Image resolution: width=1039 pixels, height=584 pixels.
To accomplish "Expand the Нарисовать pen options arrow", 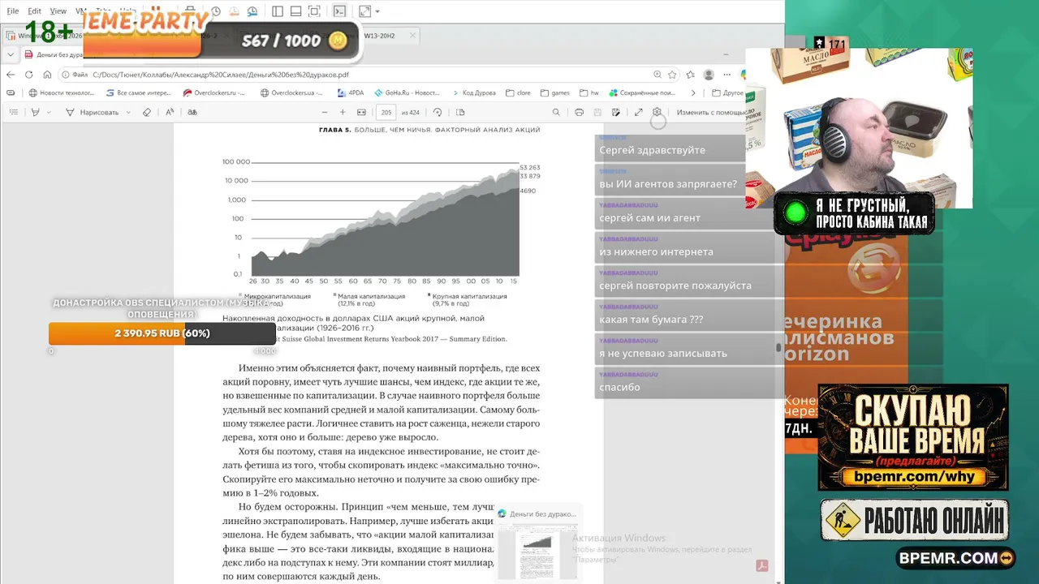I will pyautogui.click(x=127, y=112).
